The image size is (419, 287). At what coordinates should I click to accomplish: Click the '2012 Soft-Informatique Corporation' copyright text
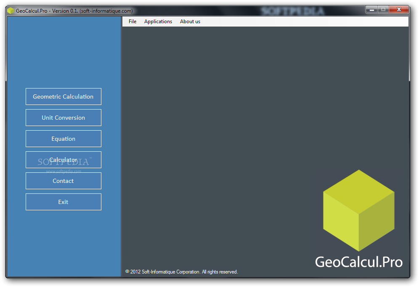pos(181,272)
